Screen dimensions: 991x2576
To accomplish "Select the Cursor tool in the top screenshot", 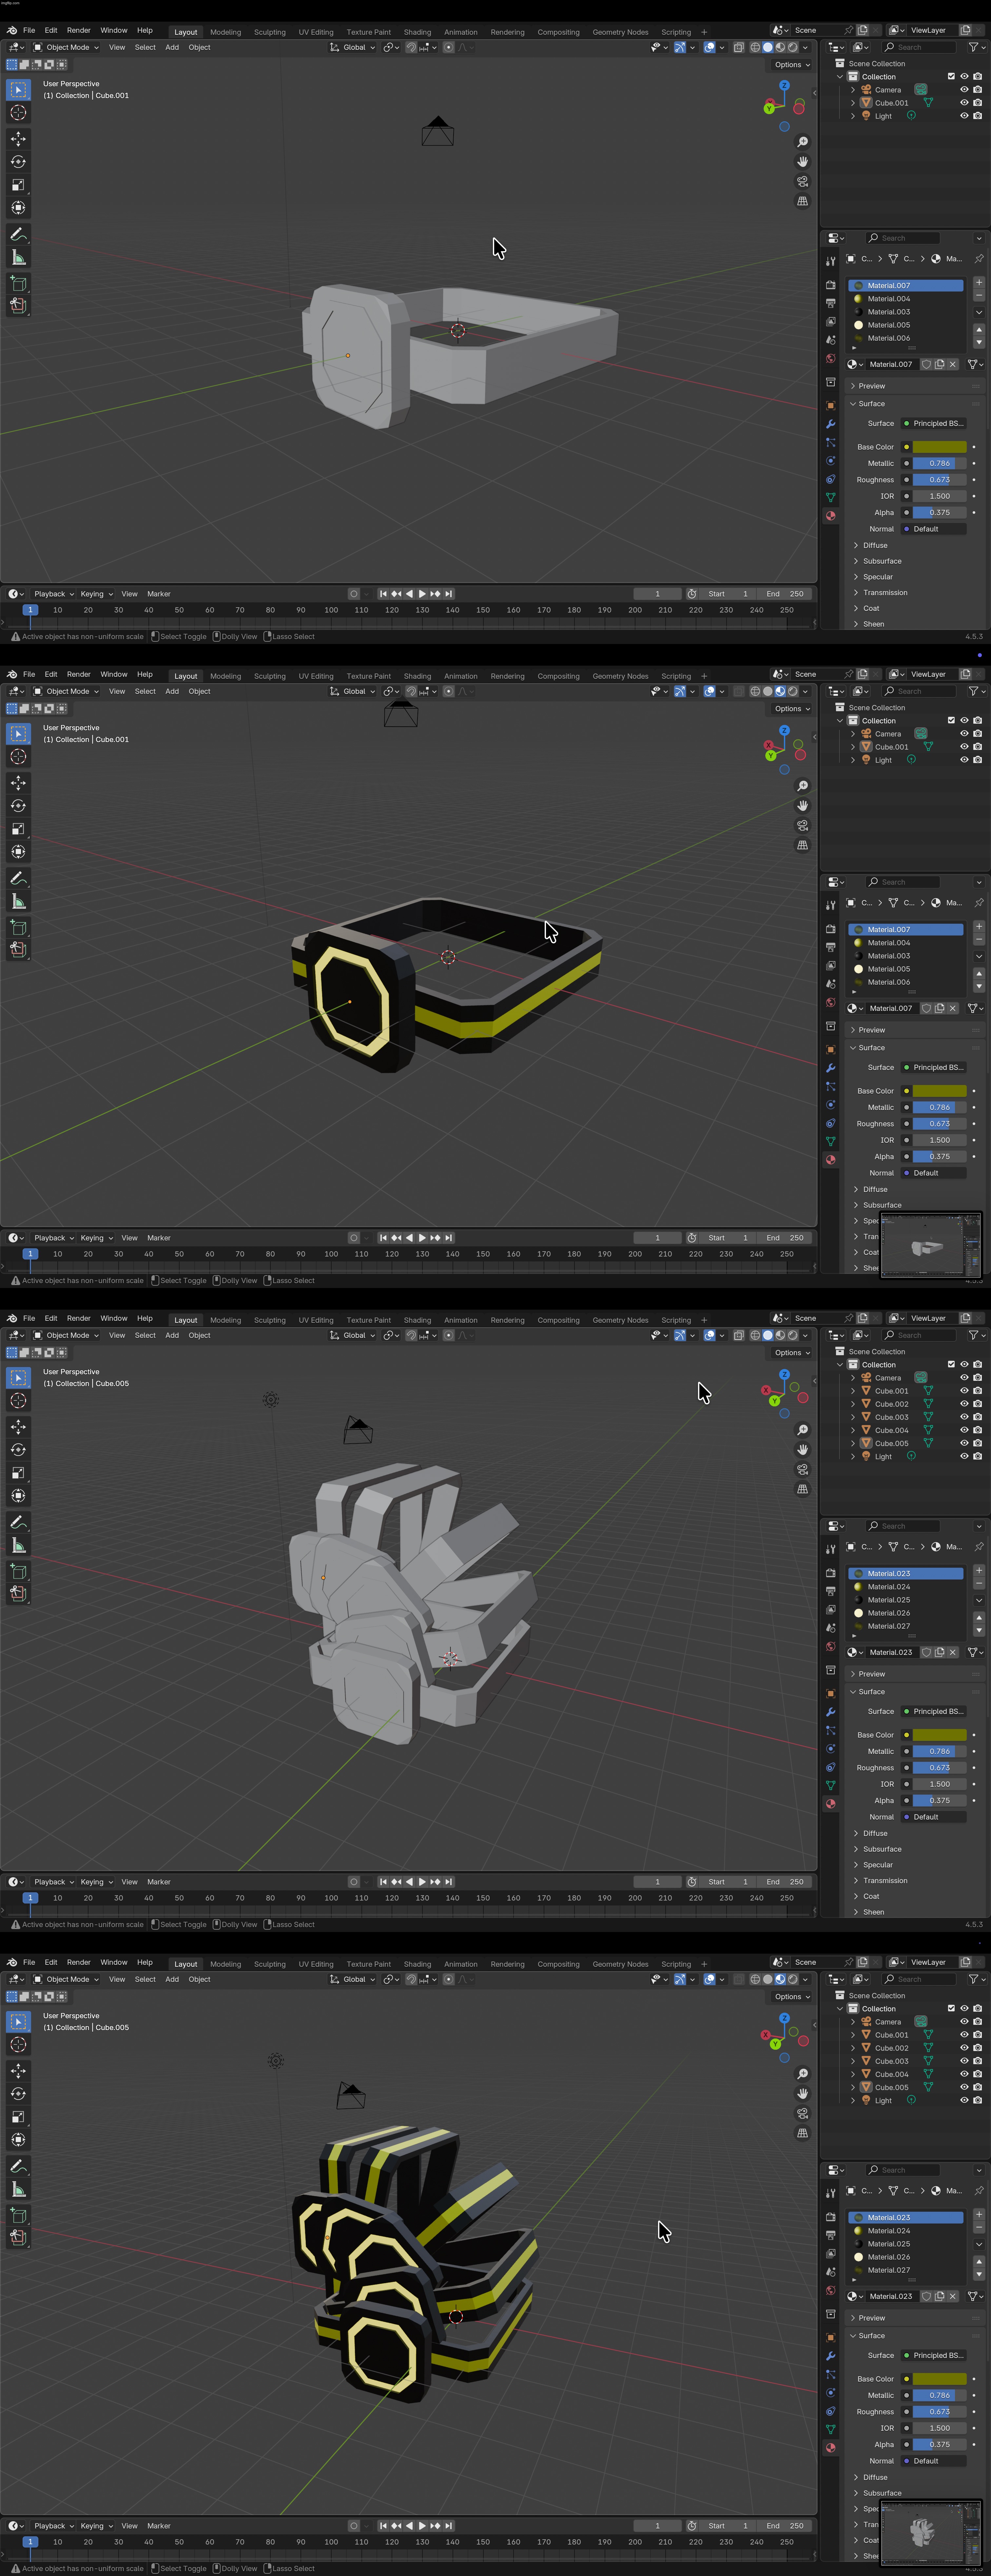I will (18, 113).
